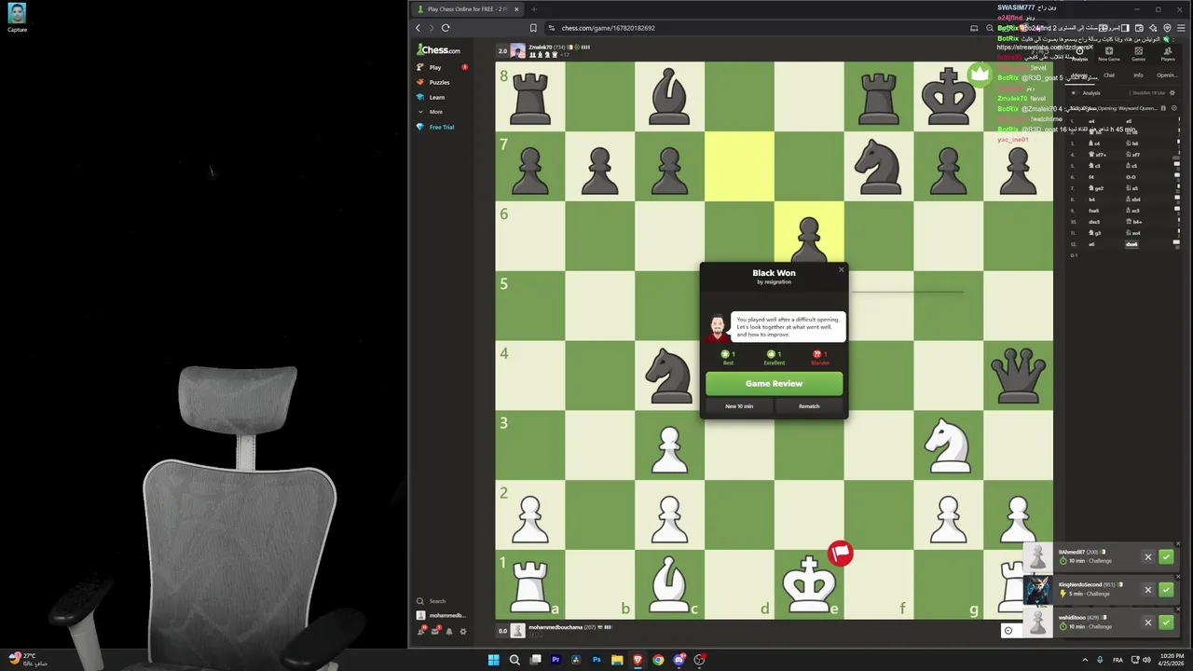
Task: Open the Capture desktop shortcut
Action: coord(17,18)
